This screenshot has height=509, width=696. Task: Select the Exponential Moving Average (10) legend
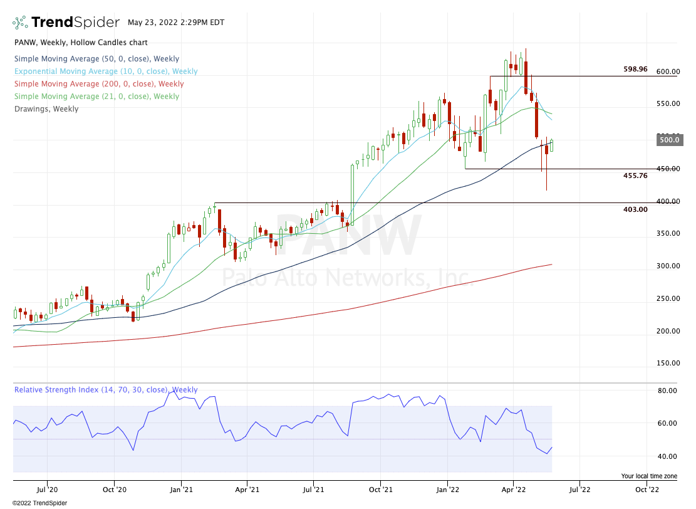coord(106,71)
